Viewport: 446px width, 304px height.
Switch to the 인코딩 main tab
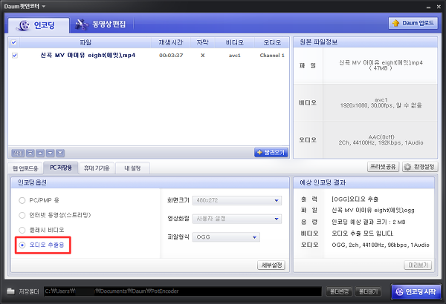[39, 25]
